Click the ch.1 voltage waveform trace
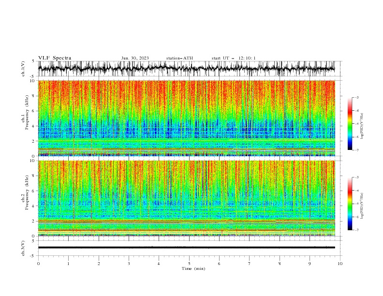 186,69
